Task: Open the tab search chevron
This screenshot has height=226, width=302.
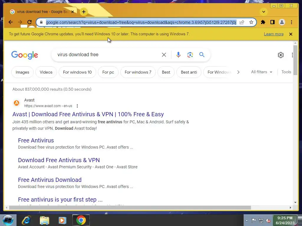Action: [264, 12]
